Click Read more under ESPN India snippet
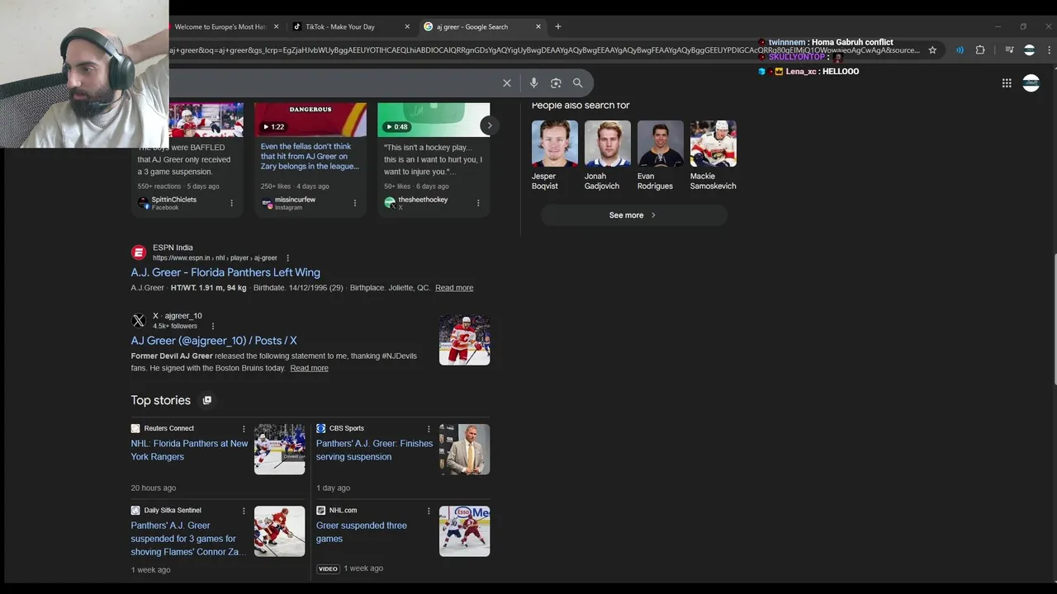This screenshot has width=1057, height=594. [454, 288]
